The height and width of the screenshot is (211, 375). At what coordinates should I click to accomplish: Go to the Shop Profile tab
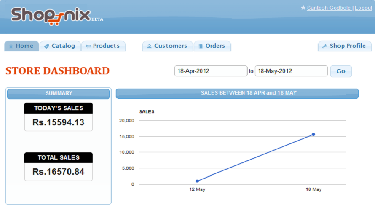click(345, 46)
